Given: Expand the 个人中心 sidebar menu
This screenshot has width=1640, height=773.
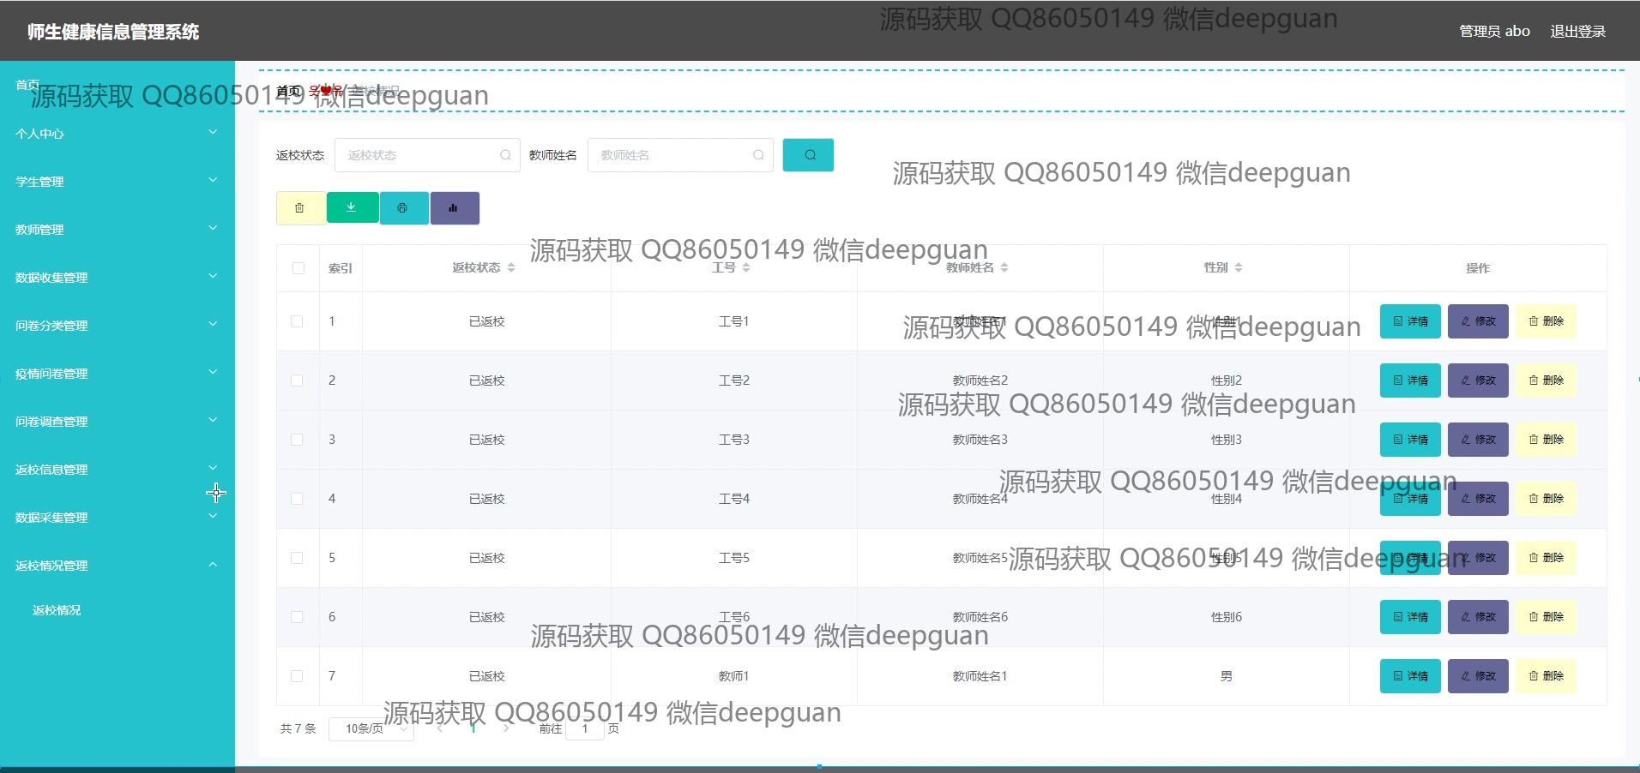Looking at the screenshot, I should 118,134.
